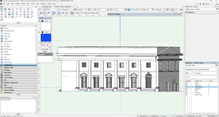
Task: Open fill style Solid dropdown in Attributes
Action: [48, 21]
